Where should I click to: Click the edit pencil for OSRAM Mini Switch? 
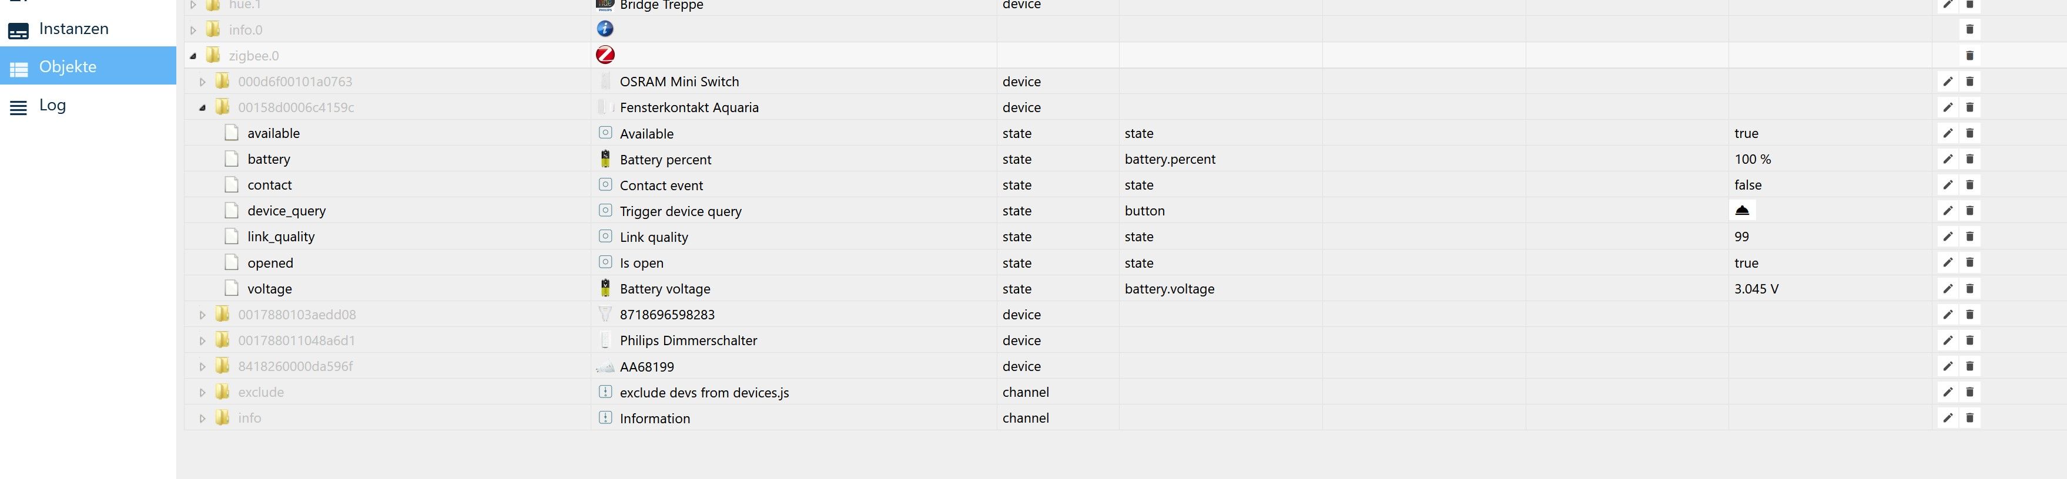pos(1948,82)
